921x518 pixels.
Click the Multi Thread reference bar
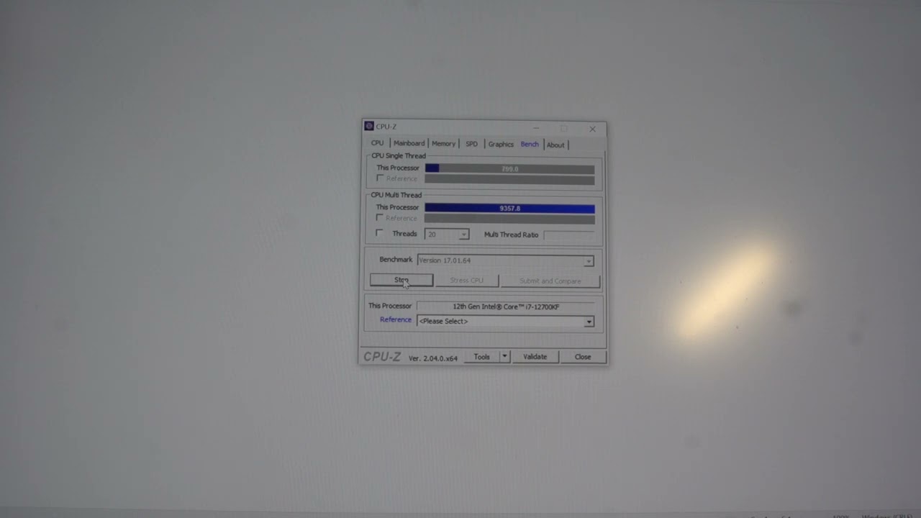509,219
